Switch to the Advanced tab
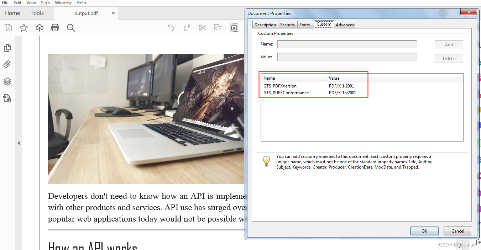 [345, 25]
